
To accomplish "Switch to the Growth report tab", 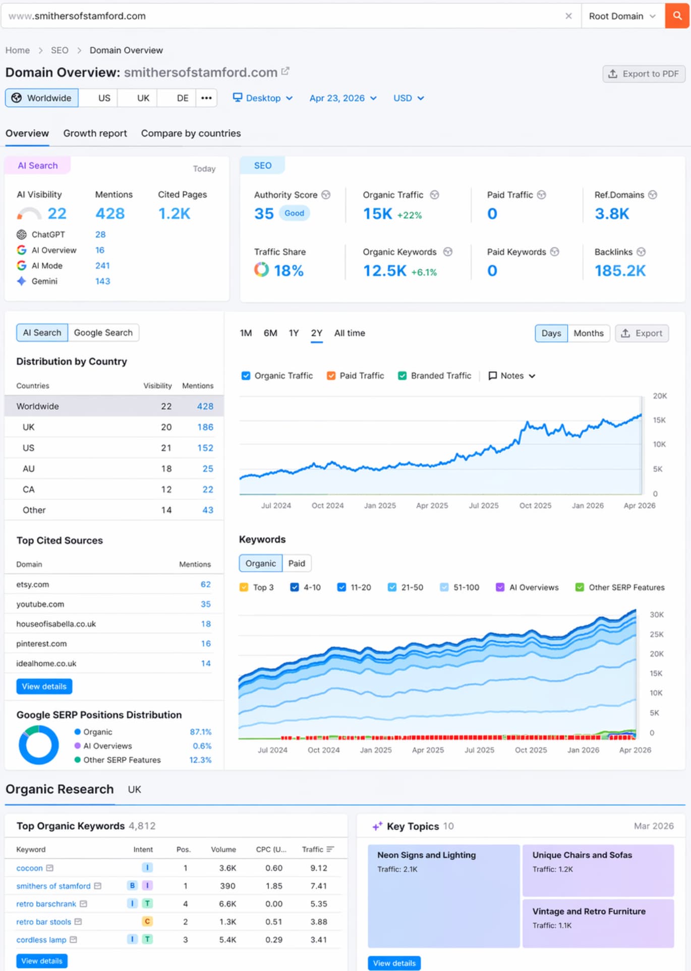I will tap(95, 133).
